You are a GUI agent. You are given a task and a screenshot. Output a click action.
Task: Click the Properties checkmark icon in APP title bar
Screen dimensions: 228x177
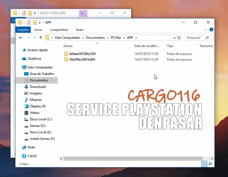click(29, 23)
